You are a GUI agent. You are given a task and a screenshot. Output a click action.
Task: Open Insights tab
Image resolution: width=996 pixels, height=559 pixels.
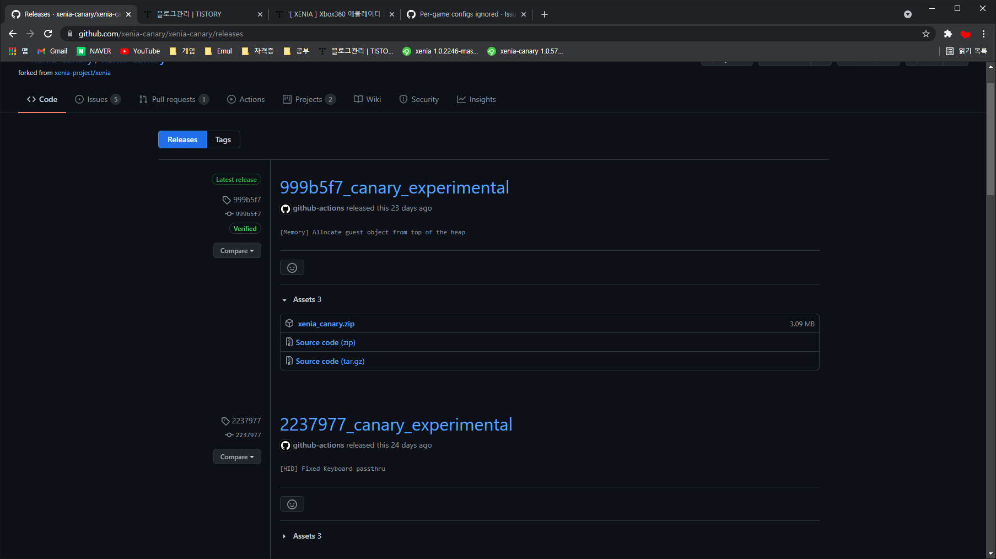476,99
